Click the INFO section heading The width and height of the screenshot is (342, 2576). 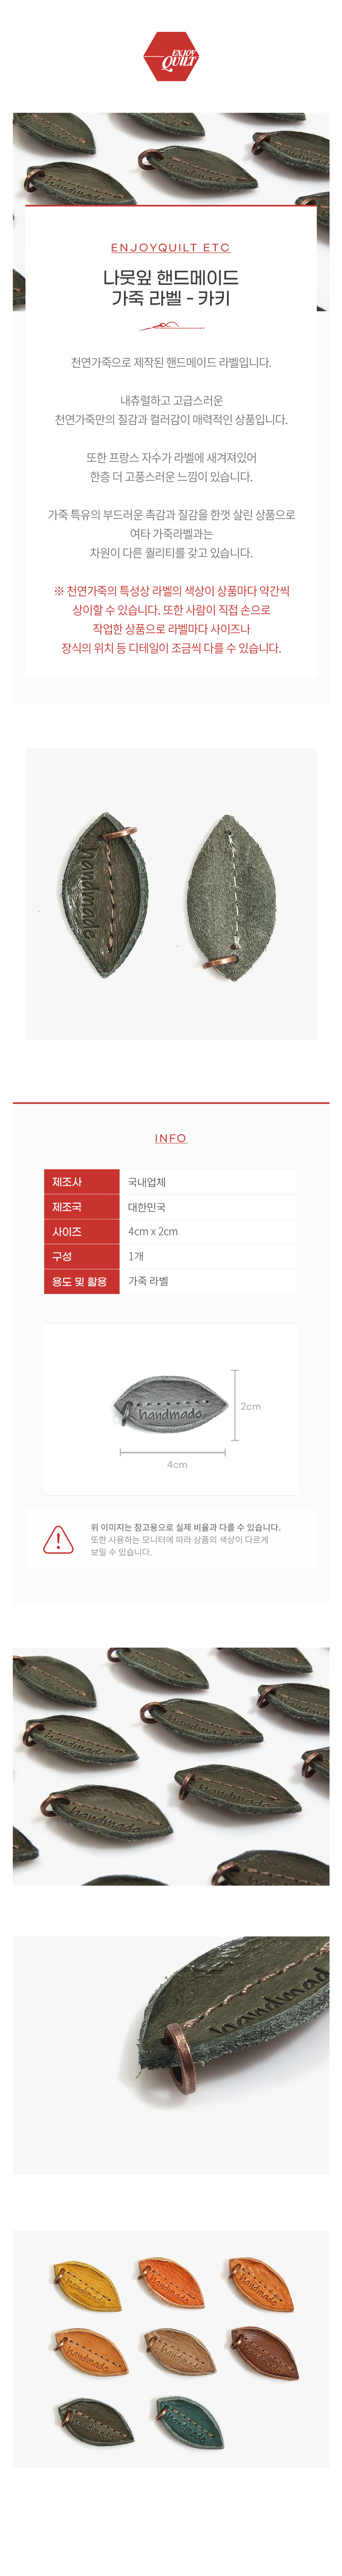point(171,1138)
